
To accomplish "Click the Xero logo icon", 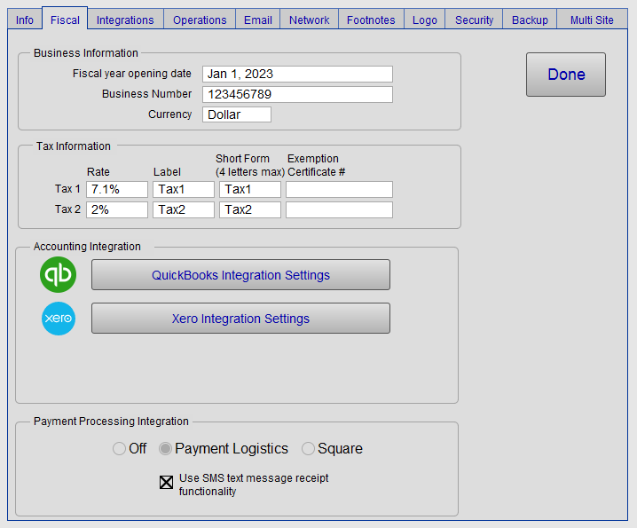I will 59,319.
